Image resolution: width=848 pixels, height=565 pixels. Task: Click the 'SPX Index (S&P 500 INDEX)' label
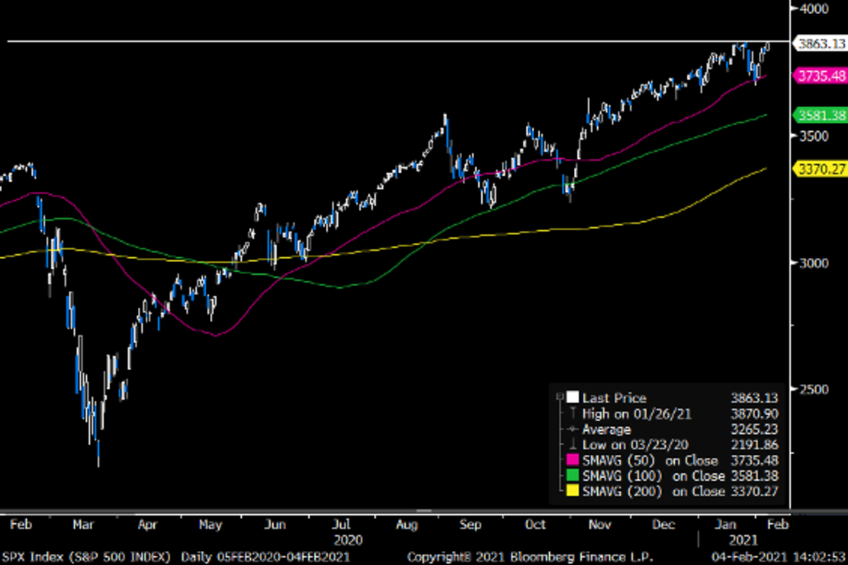pyautogui.click(x=86, y=558)
